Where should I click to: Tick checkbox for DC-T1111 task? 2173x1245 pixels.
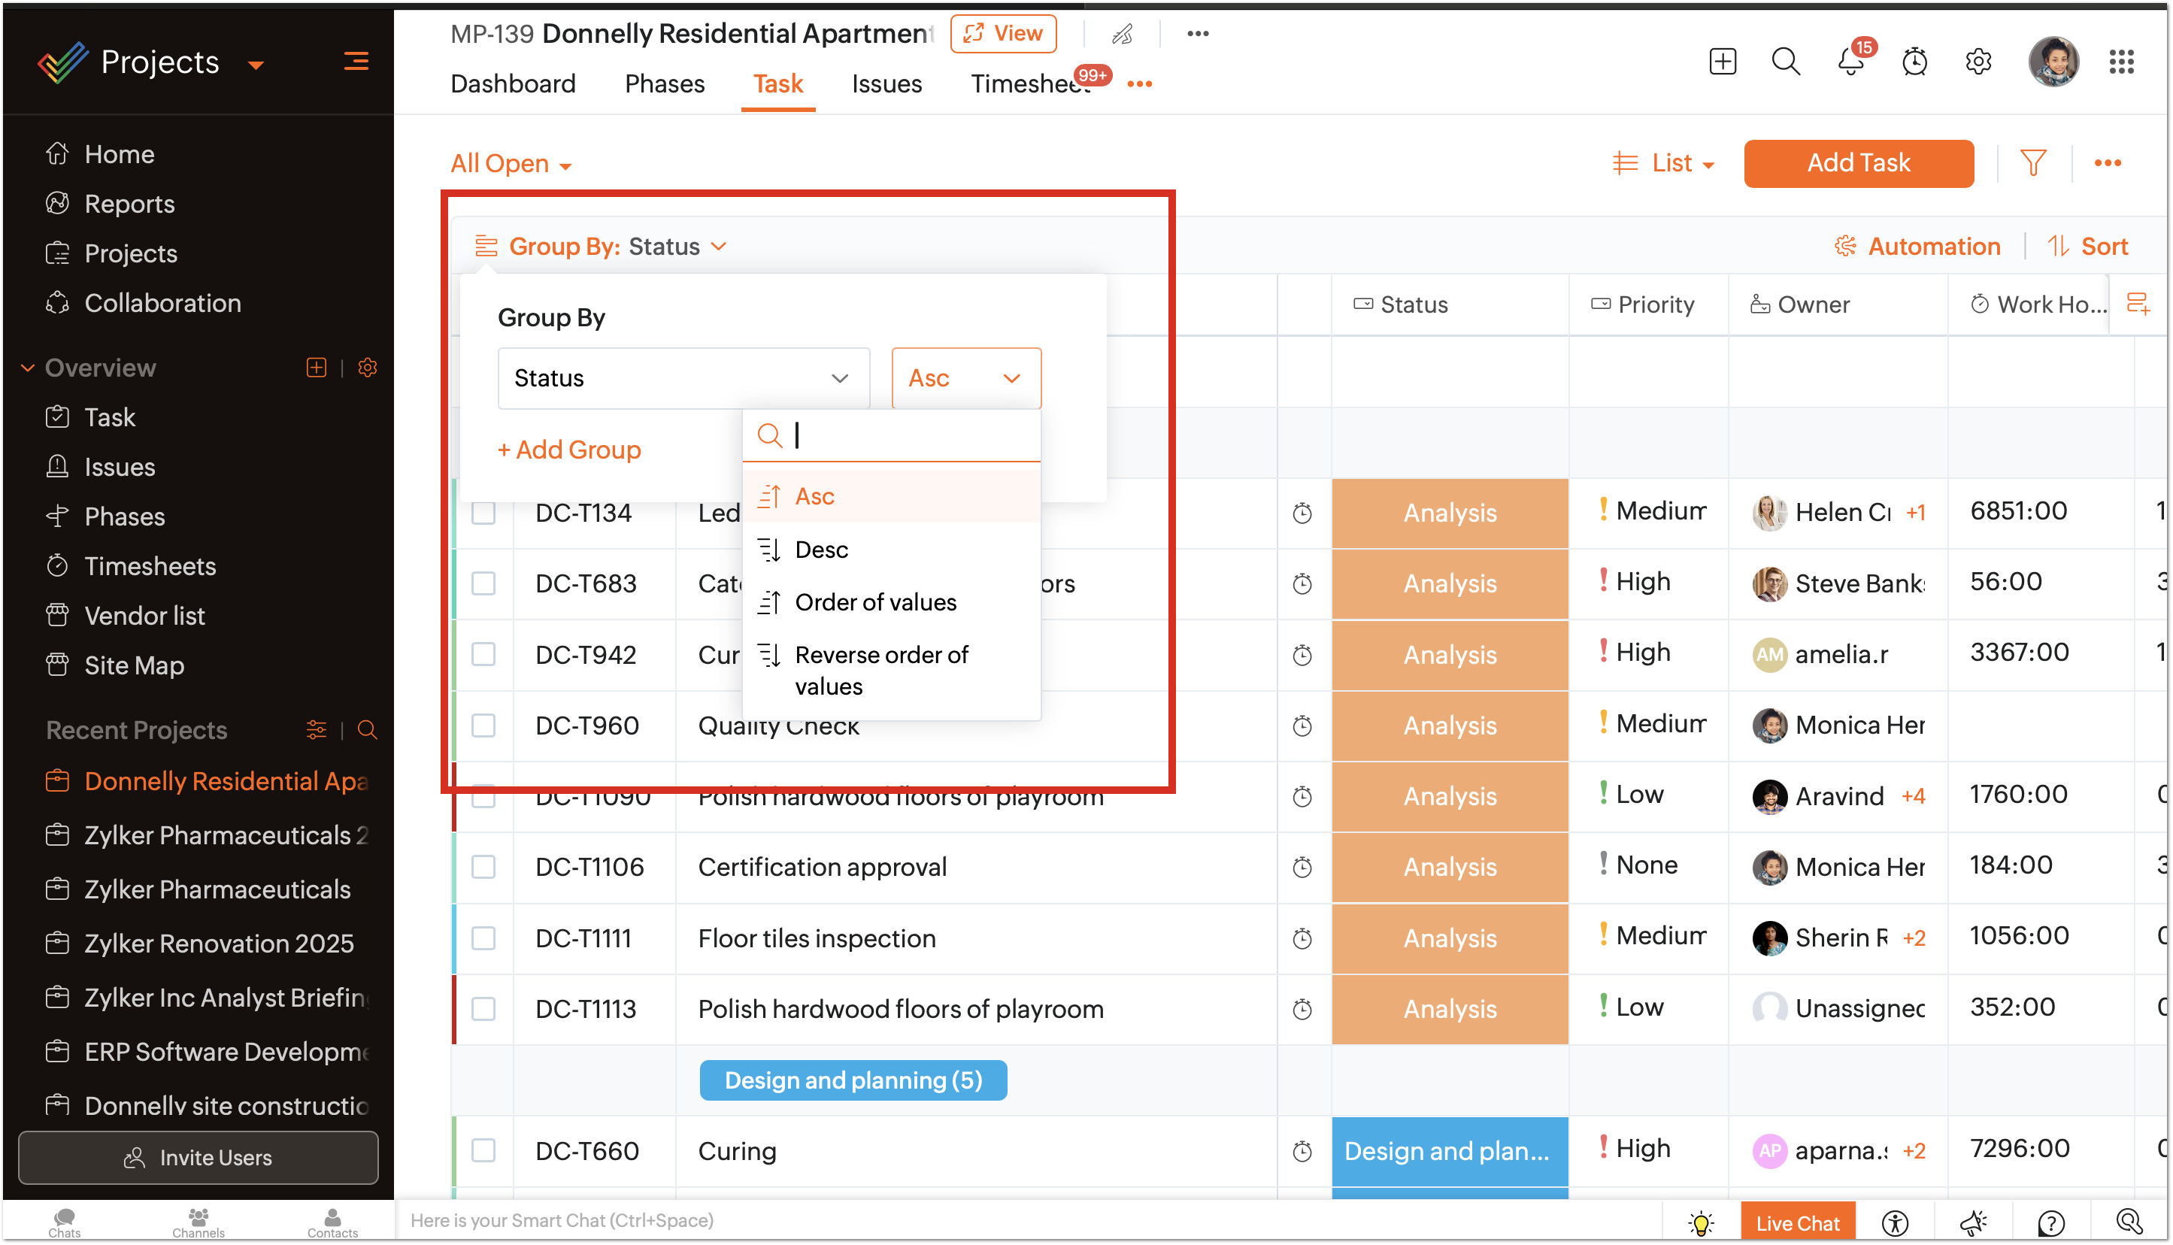tap(483, 938)
